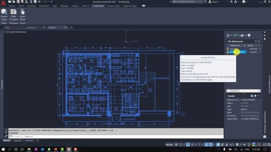Toggle Polar Tracking in status bar

pyautogui.click(x=192, y=144)
